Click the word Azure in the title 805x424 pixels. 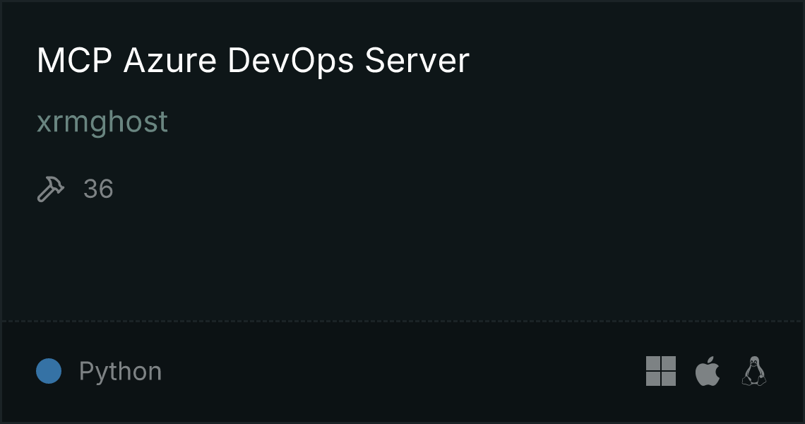tap(170, 61)
